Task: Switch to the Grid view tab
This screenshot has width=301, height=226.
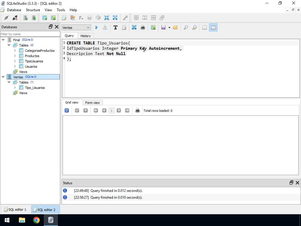Action: [x=72, y=102]
